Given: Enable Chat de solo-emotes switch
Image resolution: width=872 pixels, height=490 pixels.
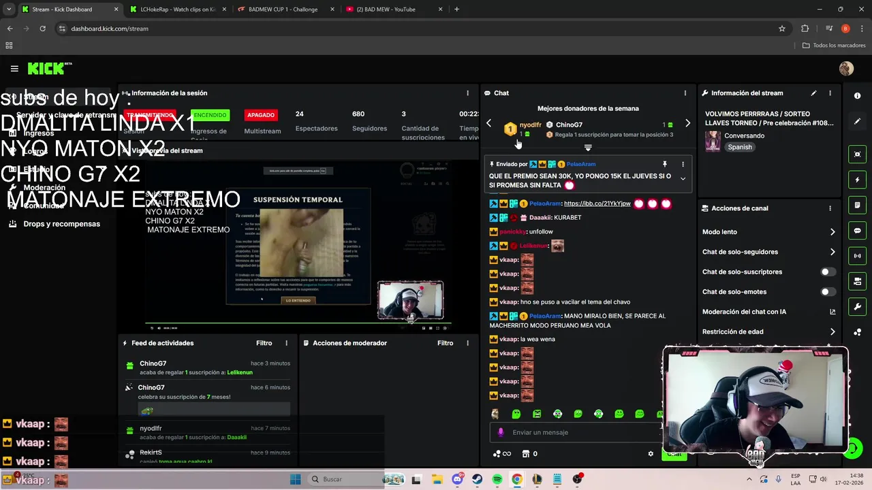Looking at the screenshot, I should 828,292.
